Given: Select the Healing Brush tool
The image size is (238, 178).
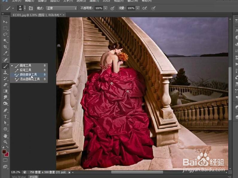Looking at the screenshot, I should [x=5, y=60].
